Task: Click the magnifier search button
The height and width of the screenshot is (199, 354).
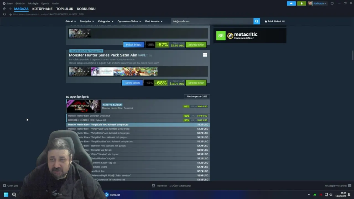Action: click(257, 21)
